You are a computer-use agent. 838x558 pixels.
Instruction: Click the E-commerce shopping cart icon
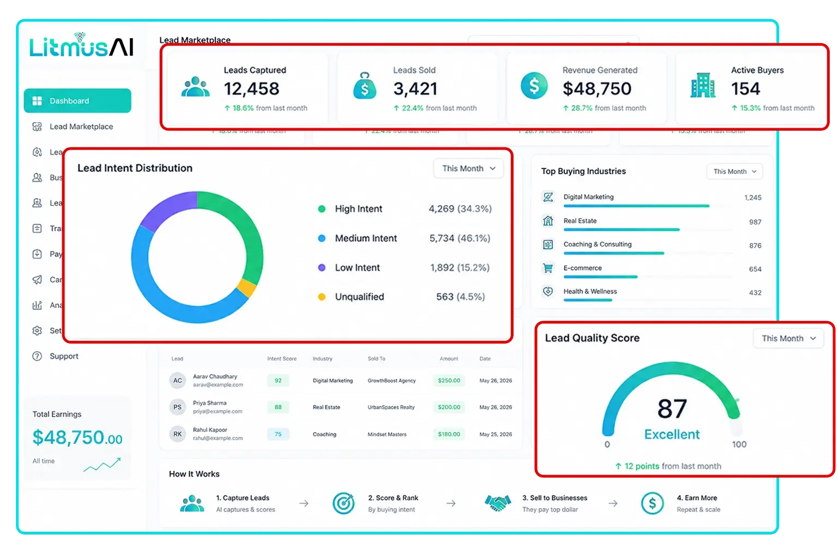(548, 268)
